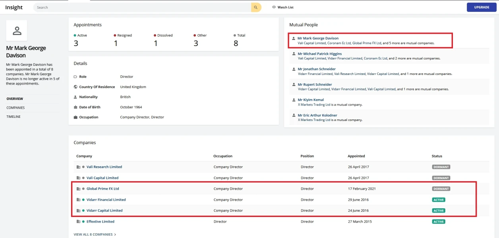499x238 pixels.
Task: Select the Overview sidebar item
Action: click(x=15, y=99)
